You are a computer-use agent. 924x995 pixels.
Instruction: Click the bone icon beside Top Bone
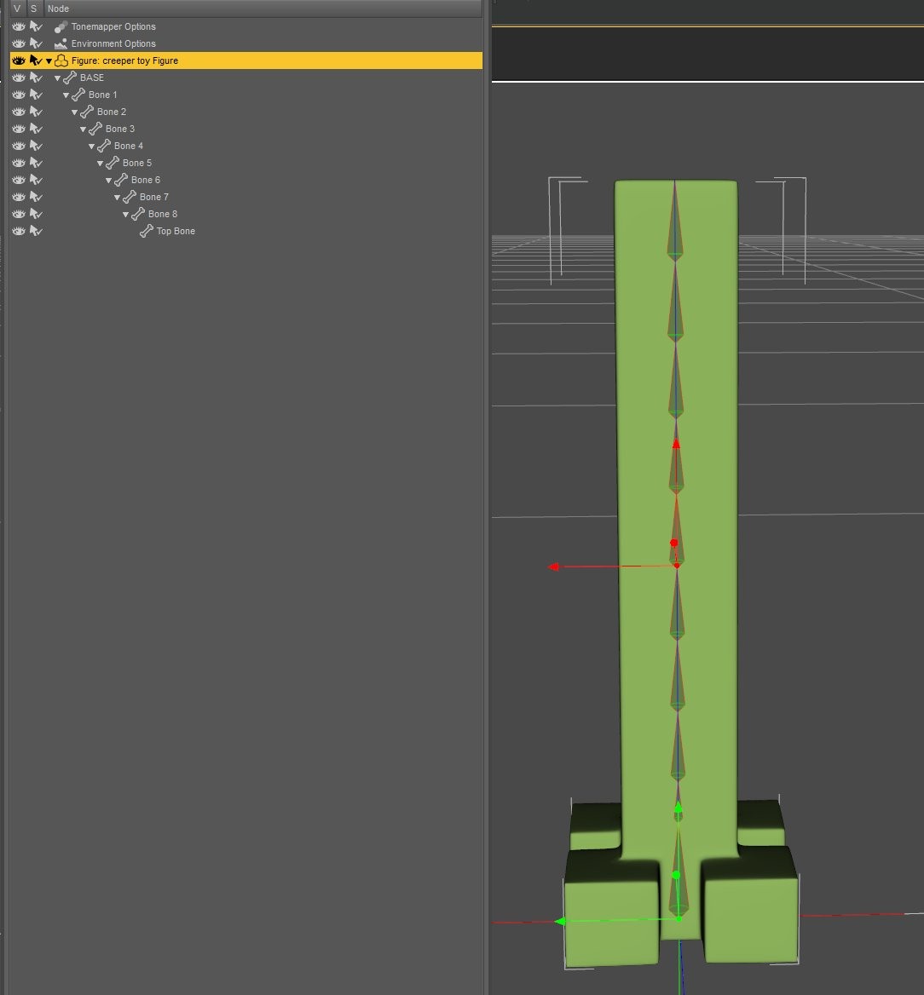click(x=147, y=231)
